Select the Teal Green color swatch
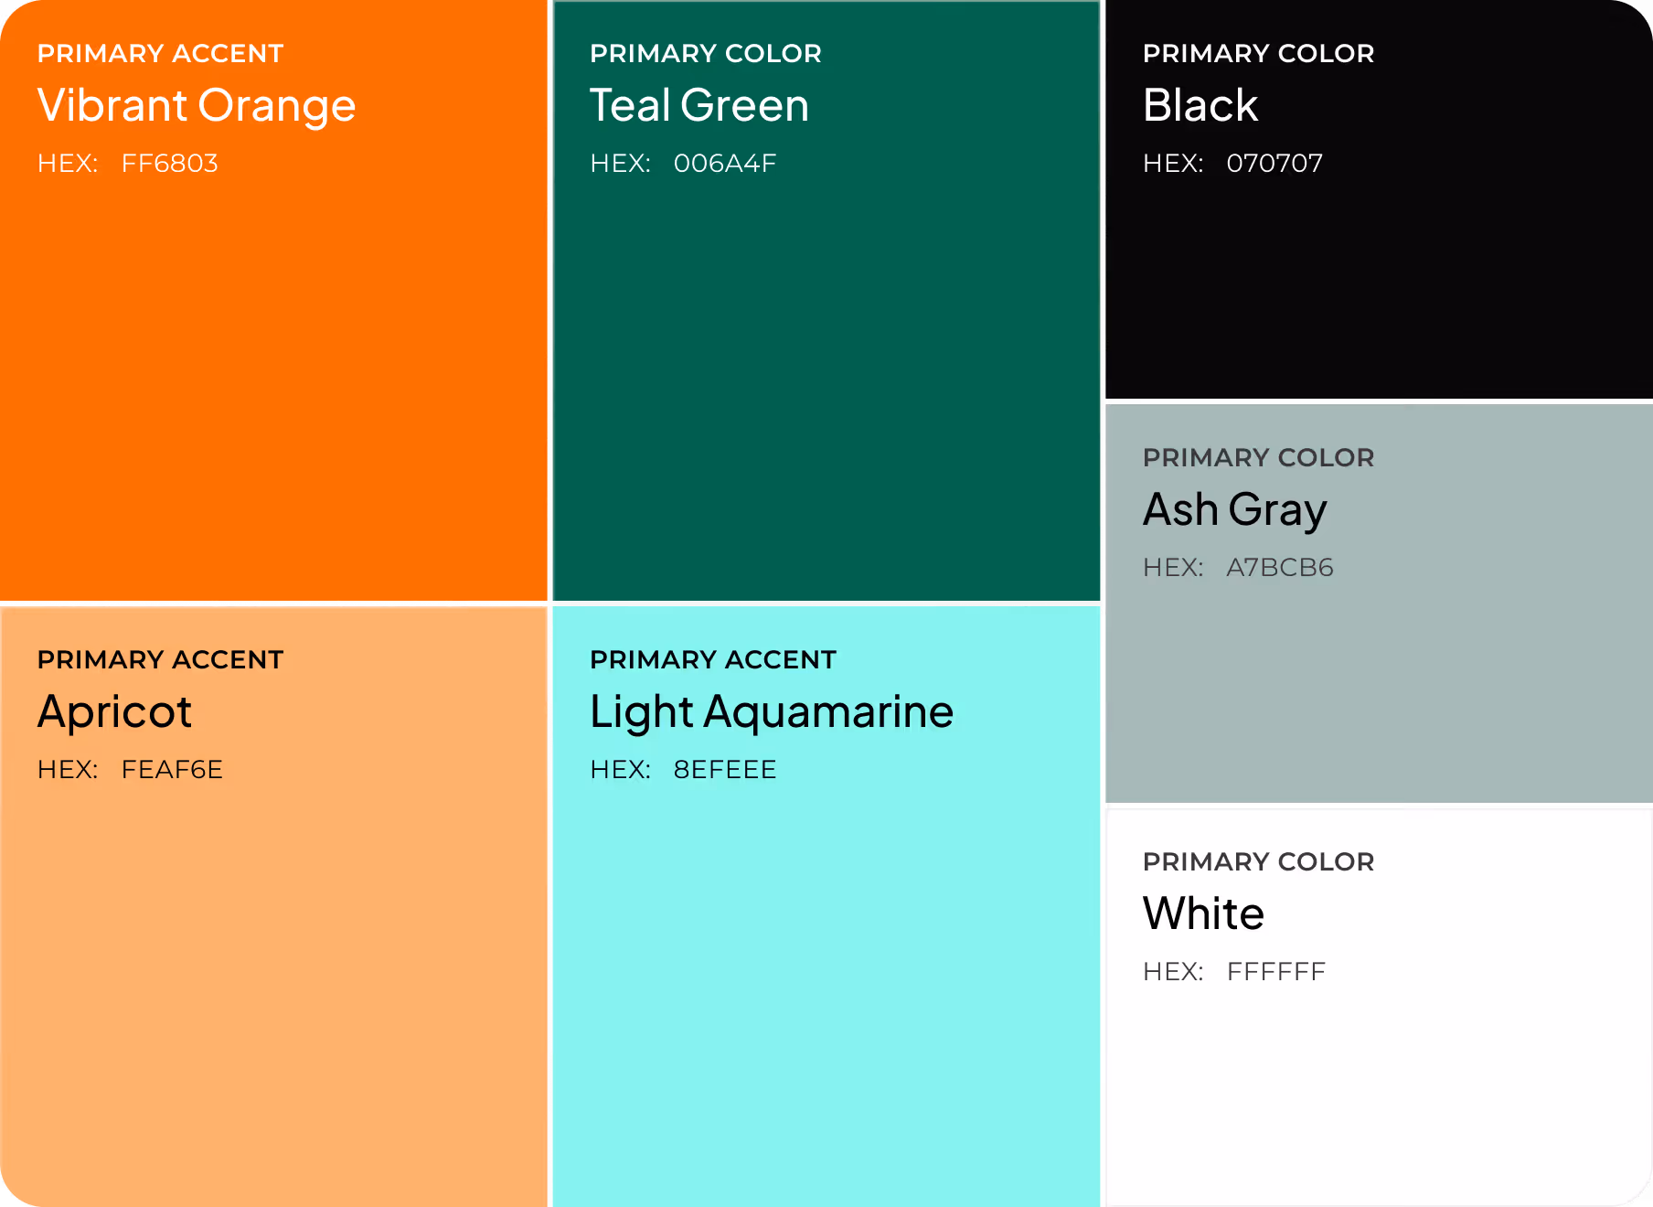This screenshot has width=1653, height=1207. pyautogui.click(x=826, y=300)
